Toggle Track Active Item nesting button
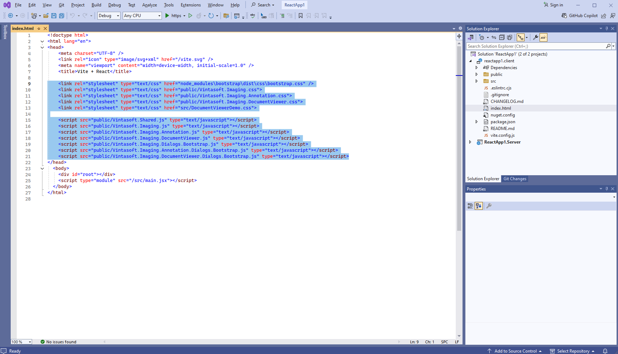Image resolution: width=618 pixels, height=354 pixels. click(521, 37)
